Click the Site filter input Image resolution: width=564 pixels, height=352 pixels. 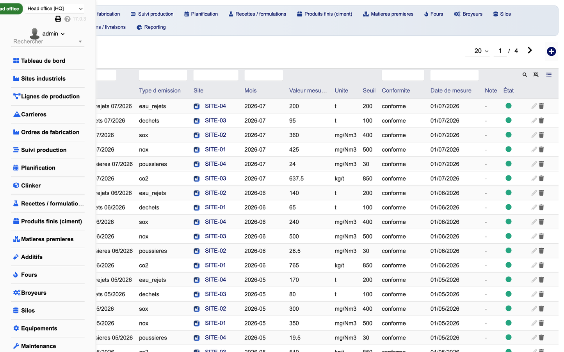coord(216,75)
